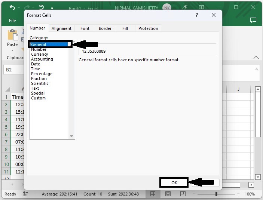263x200 pixels.
Task: Open the Undo history dropdown arrow
Action: pyautogui.click(x=19, y=7)
